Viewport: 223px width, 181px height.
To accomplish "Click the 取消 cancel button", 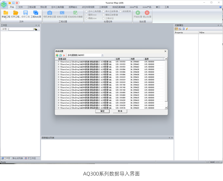I will click(120, 111).
